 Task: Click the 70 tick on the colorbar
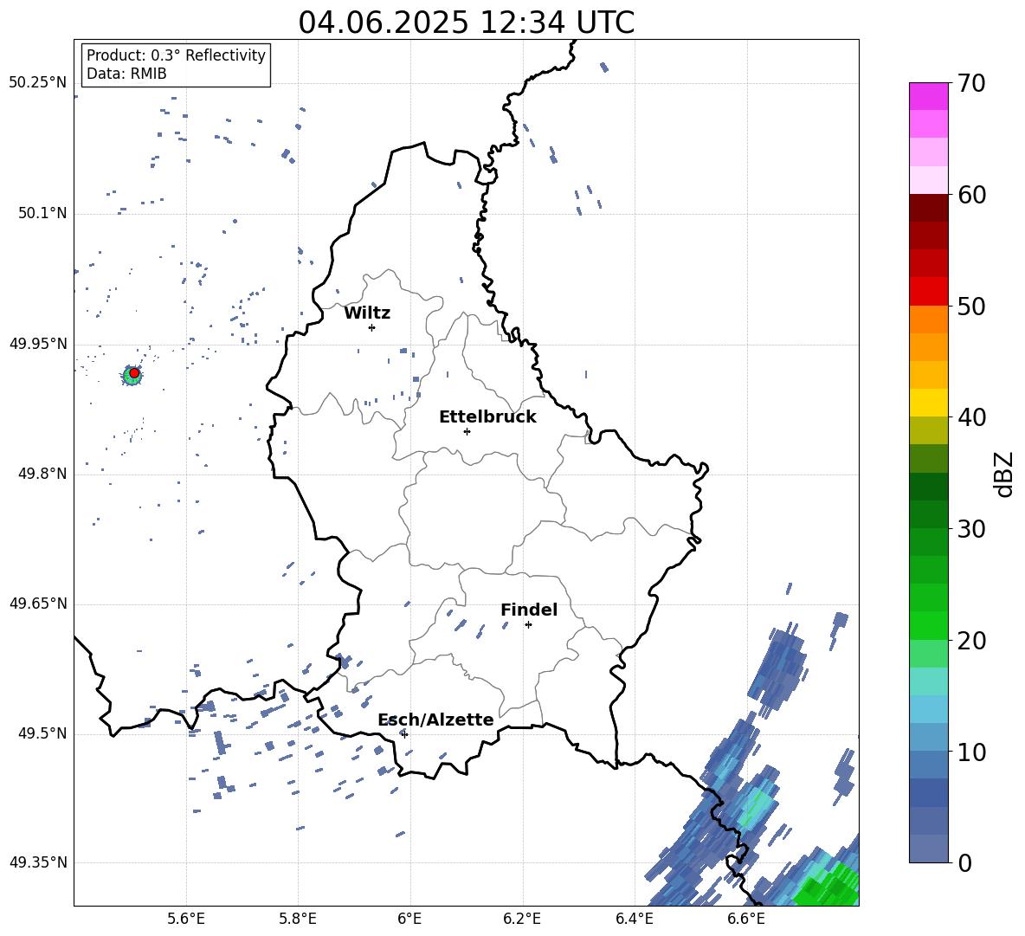(971, 84)
